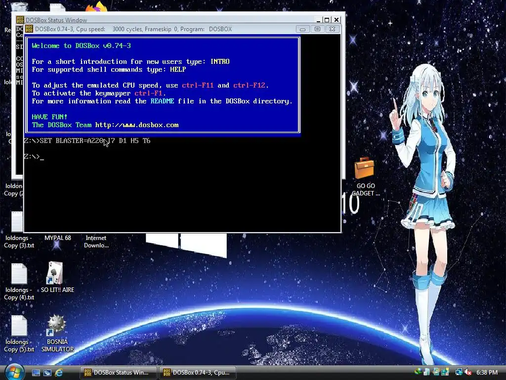Screen dimensions: 506x380
Task: Click '3000 cycles' in DOSBox title bar
Action: [127, 29]
